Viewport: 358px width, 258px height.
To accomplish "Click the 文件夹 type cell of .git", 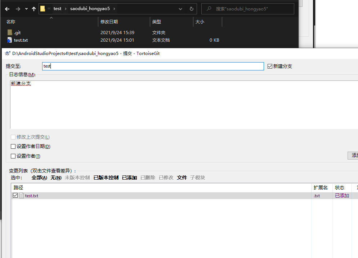I will (159, 33).
